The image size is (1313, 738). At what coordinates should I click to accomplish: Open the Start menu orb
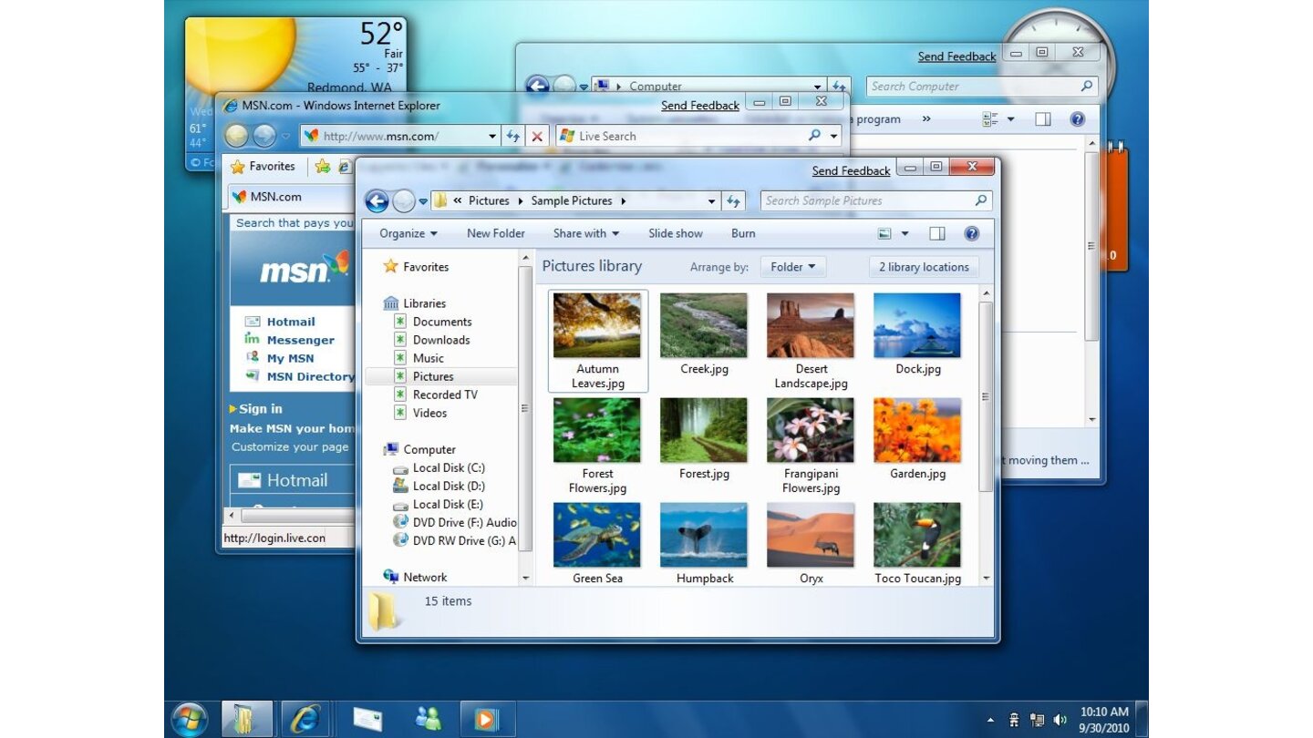[x=190, y=719]
